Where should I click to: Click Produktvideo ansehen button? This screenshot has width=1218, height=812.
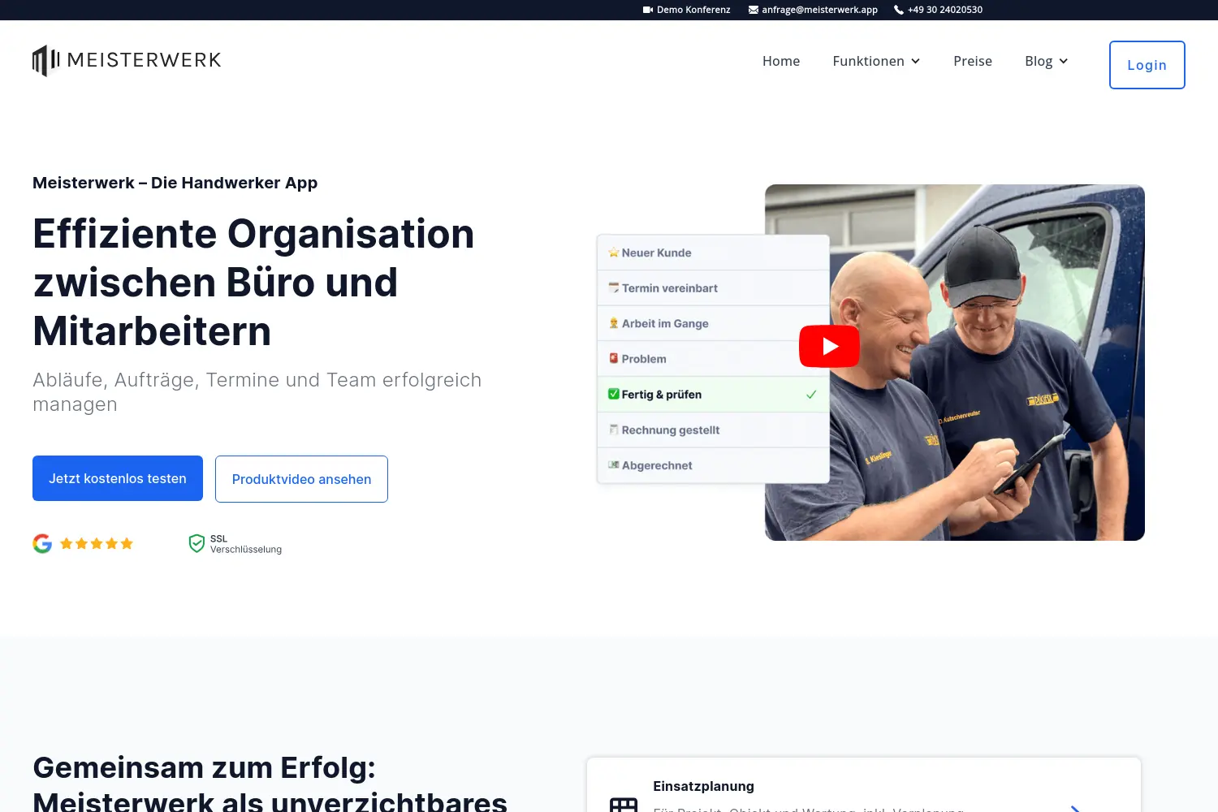(301, 479)
